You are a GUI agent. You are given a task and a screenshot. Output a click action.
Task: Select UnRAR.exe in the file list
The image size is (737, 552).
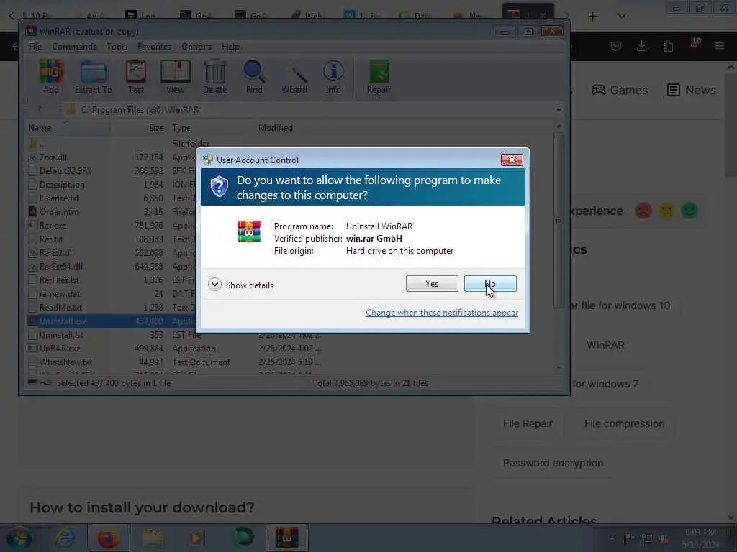coord(60,349)
